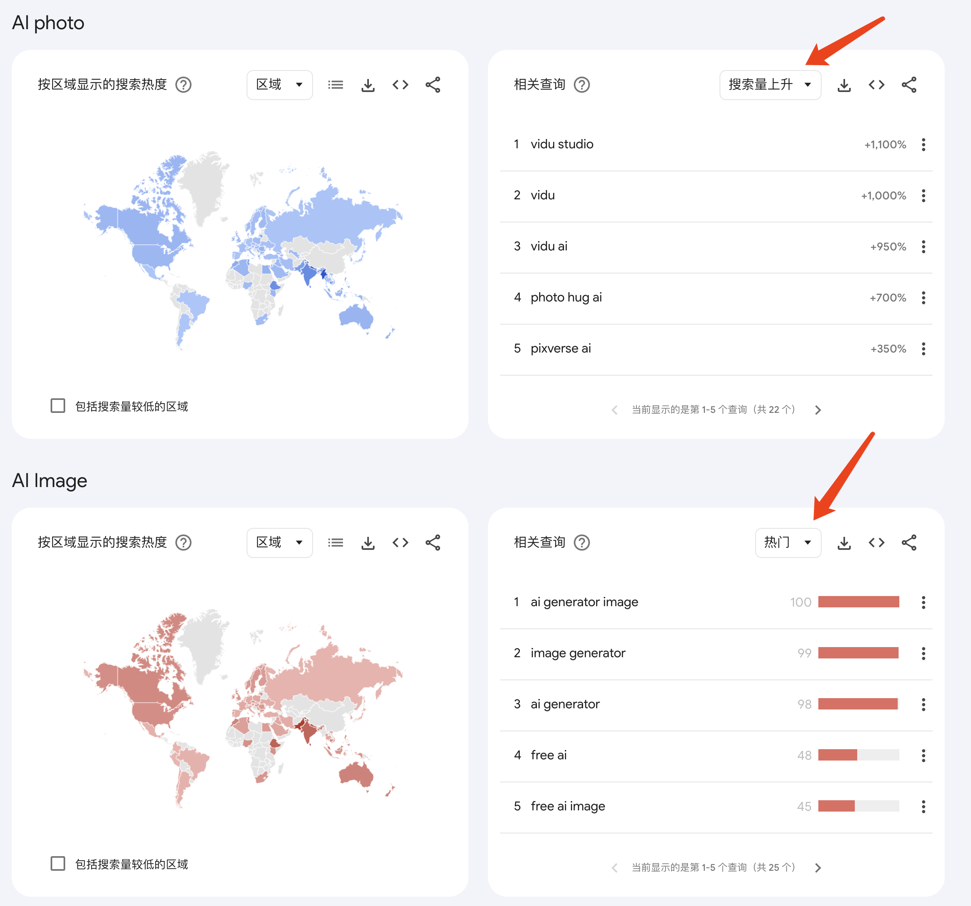Click India on the AI photo world map
971x906 pixels.
click(308, 274)
